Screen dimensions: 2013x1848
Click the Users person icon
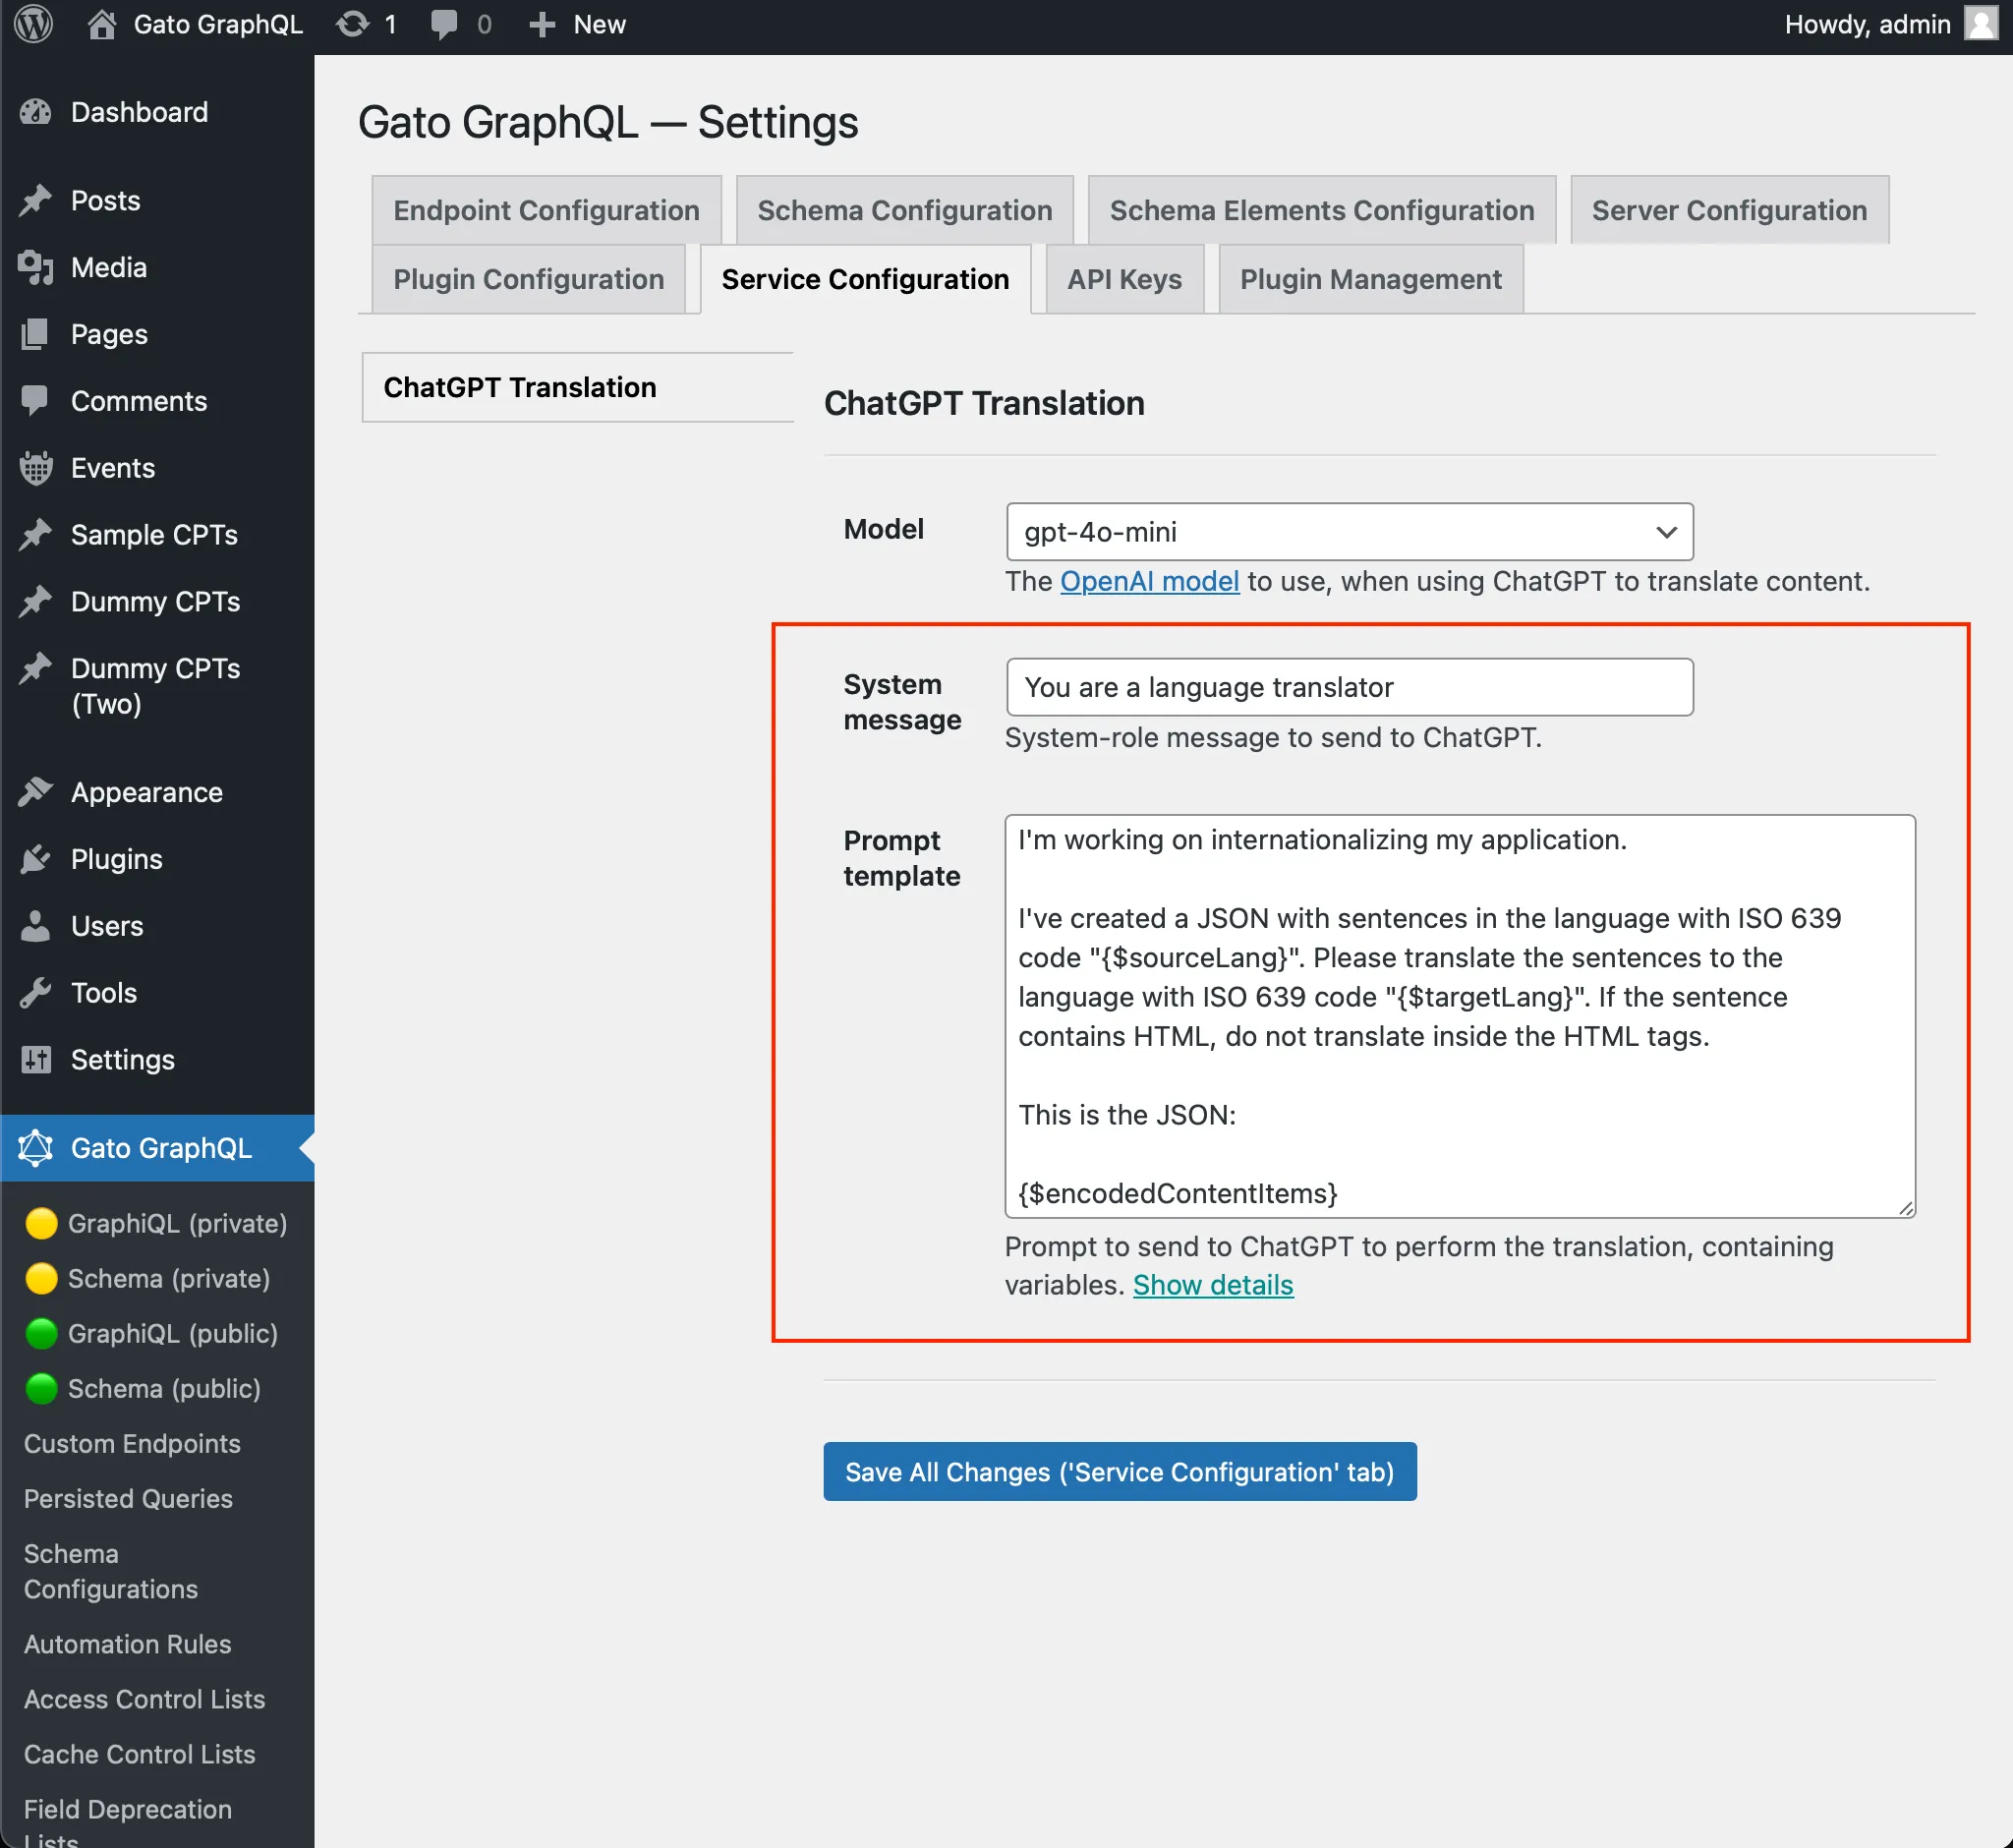pos(36,926)
